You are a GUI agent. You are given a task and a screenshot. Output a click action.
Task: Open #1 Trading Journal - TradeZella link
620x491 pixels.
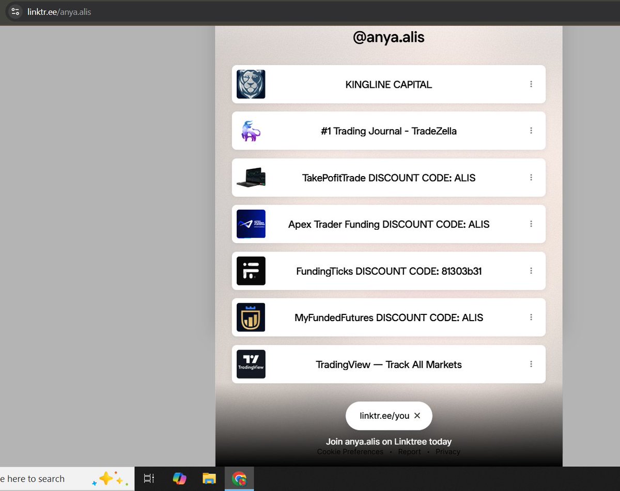click(389, 131)
